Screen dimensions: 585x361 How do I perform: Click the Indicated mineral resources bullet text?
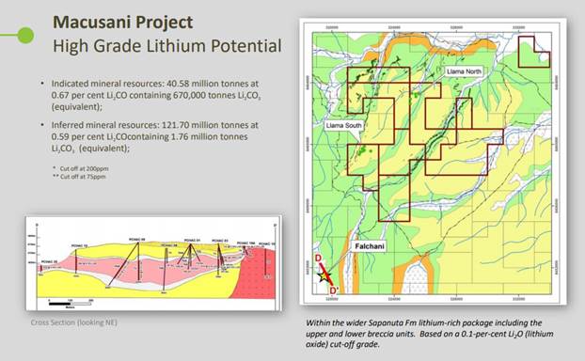(x=156, y=95)
